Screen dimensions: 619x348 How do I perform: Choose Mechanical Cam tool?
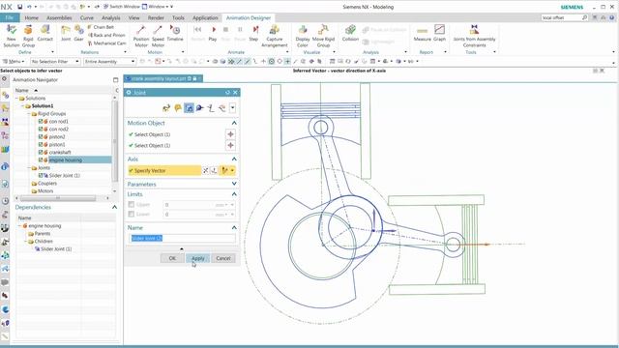(107, 43)
